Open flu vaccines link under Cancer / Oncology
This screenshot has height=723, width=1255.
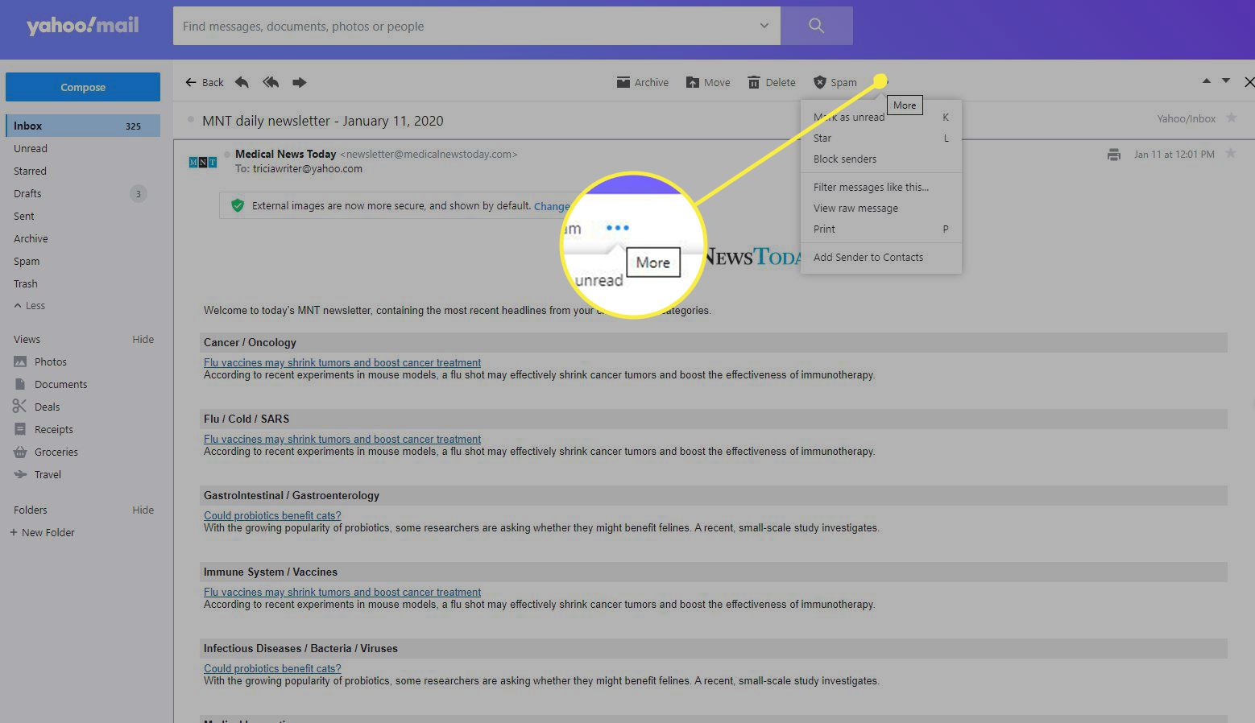point(342,362)
